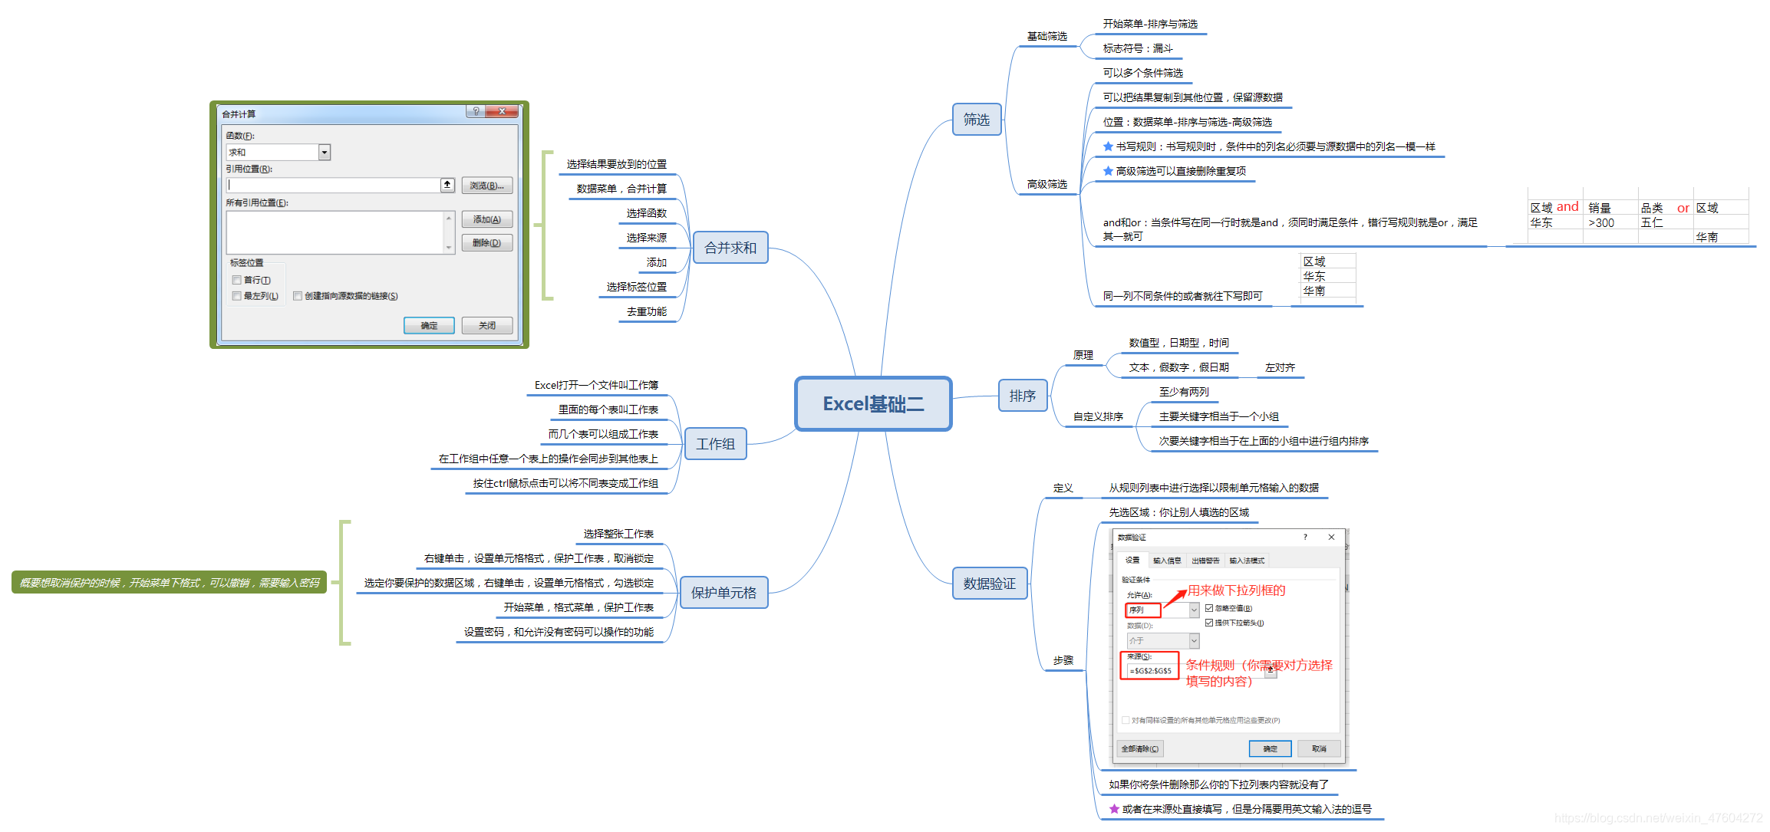The height and width of the screenshot is (832, 1770).
Task: Click the blue star before 高级筛选可以直接删除重复项
Action: point(1108,171)
